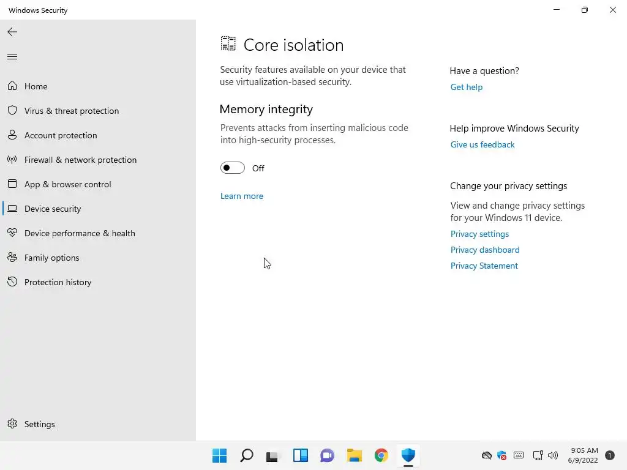
Task: Click the Get help link
Action: click(466, 87)
